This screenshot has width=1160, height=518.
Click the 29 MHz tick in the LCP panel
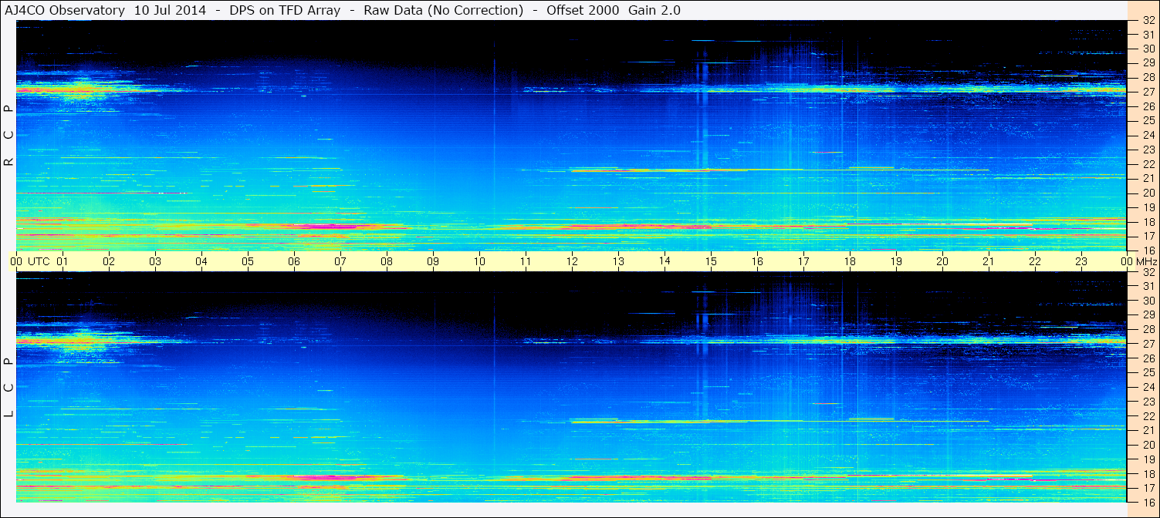(1148, 315)
